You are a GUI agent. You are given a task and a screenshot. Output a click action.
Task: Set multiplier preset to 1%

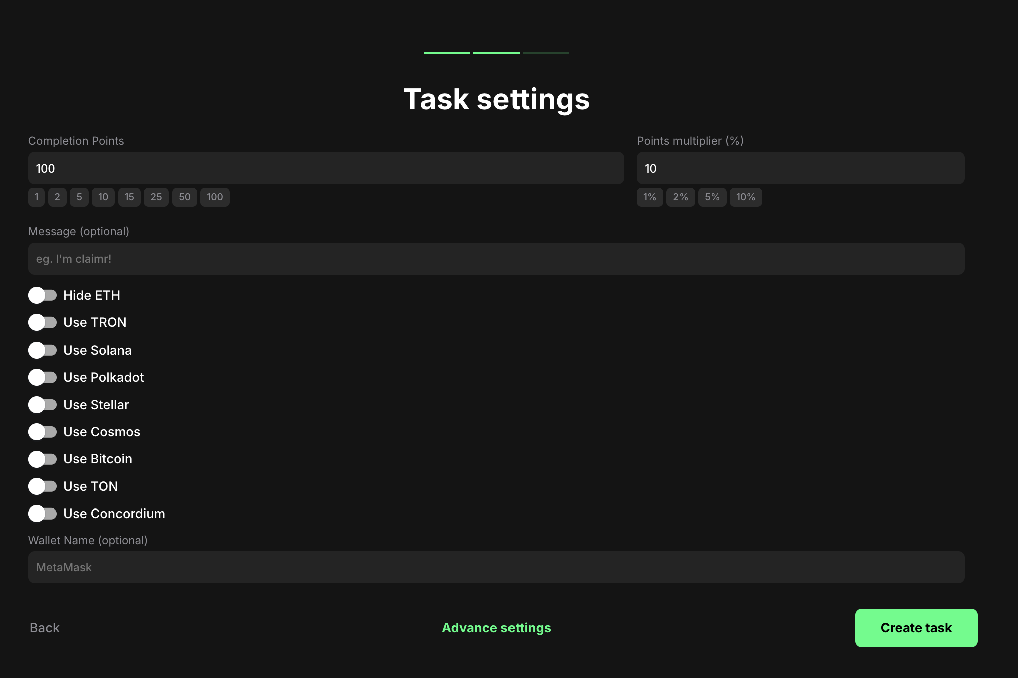650,197
